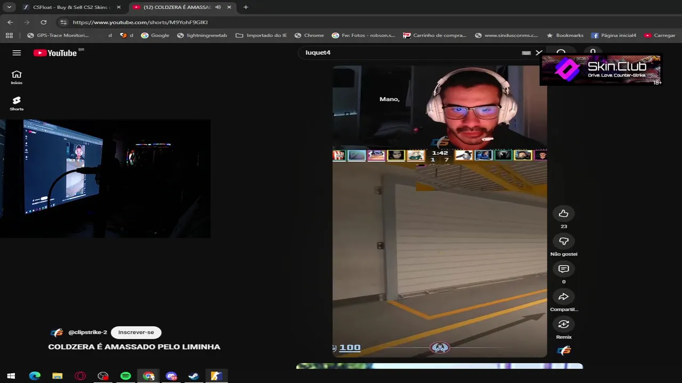This screenshot has width=682, height=383.
Task: Open the Bookmarks starred shortcut
Action: tap(565, 35)
